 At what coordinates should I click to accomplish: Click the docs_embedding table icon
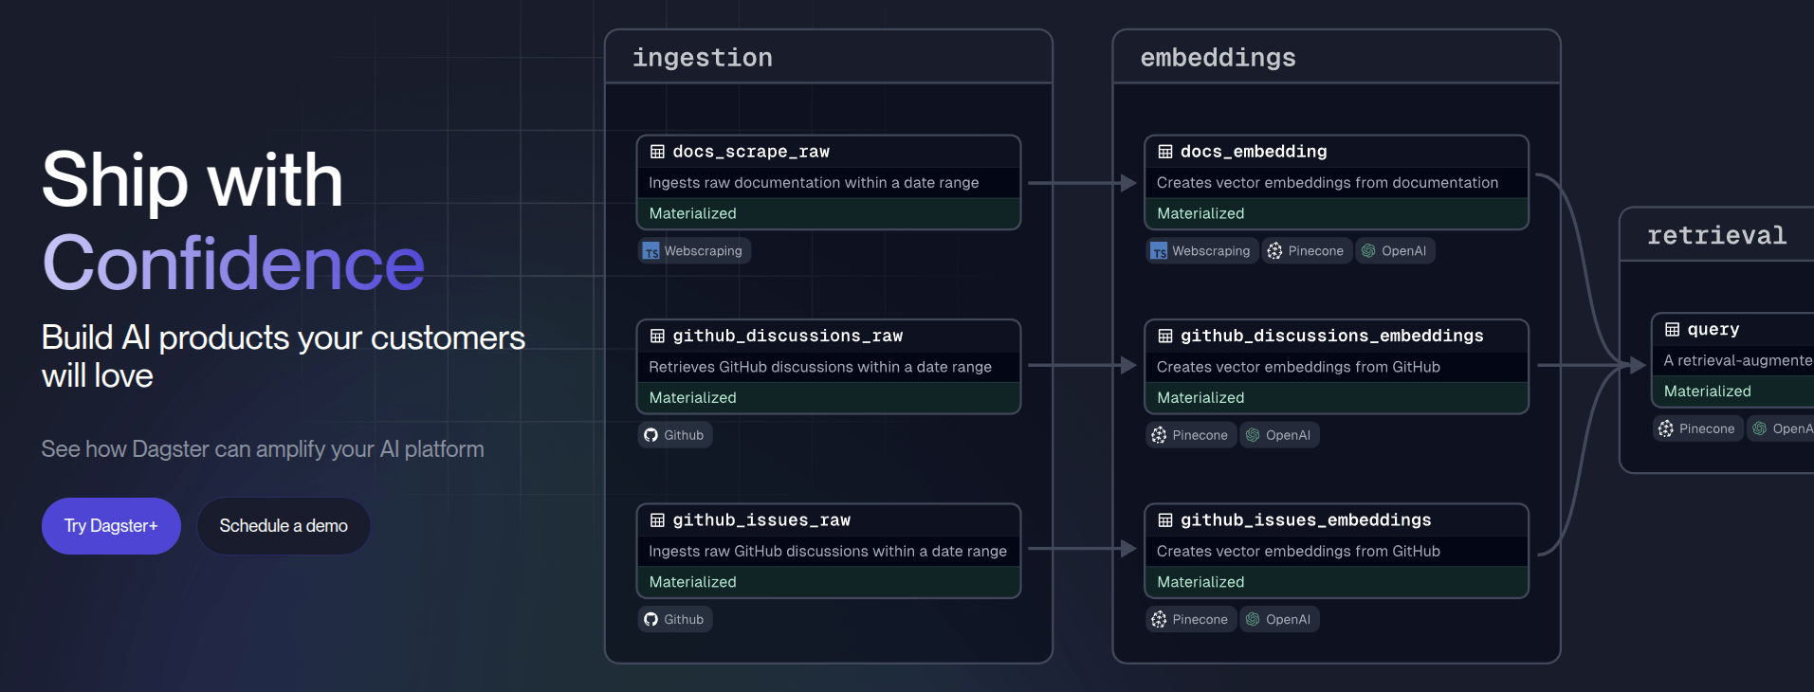coord(1165,152)
